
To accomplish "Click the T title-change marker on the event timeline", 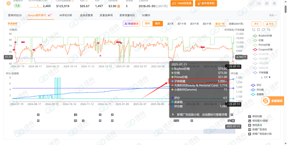I will coord(83,121).
